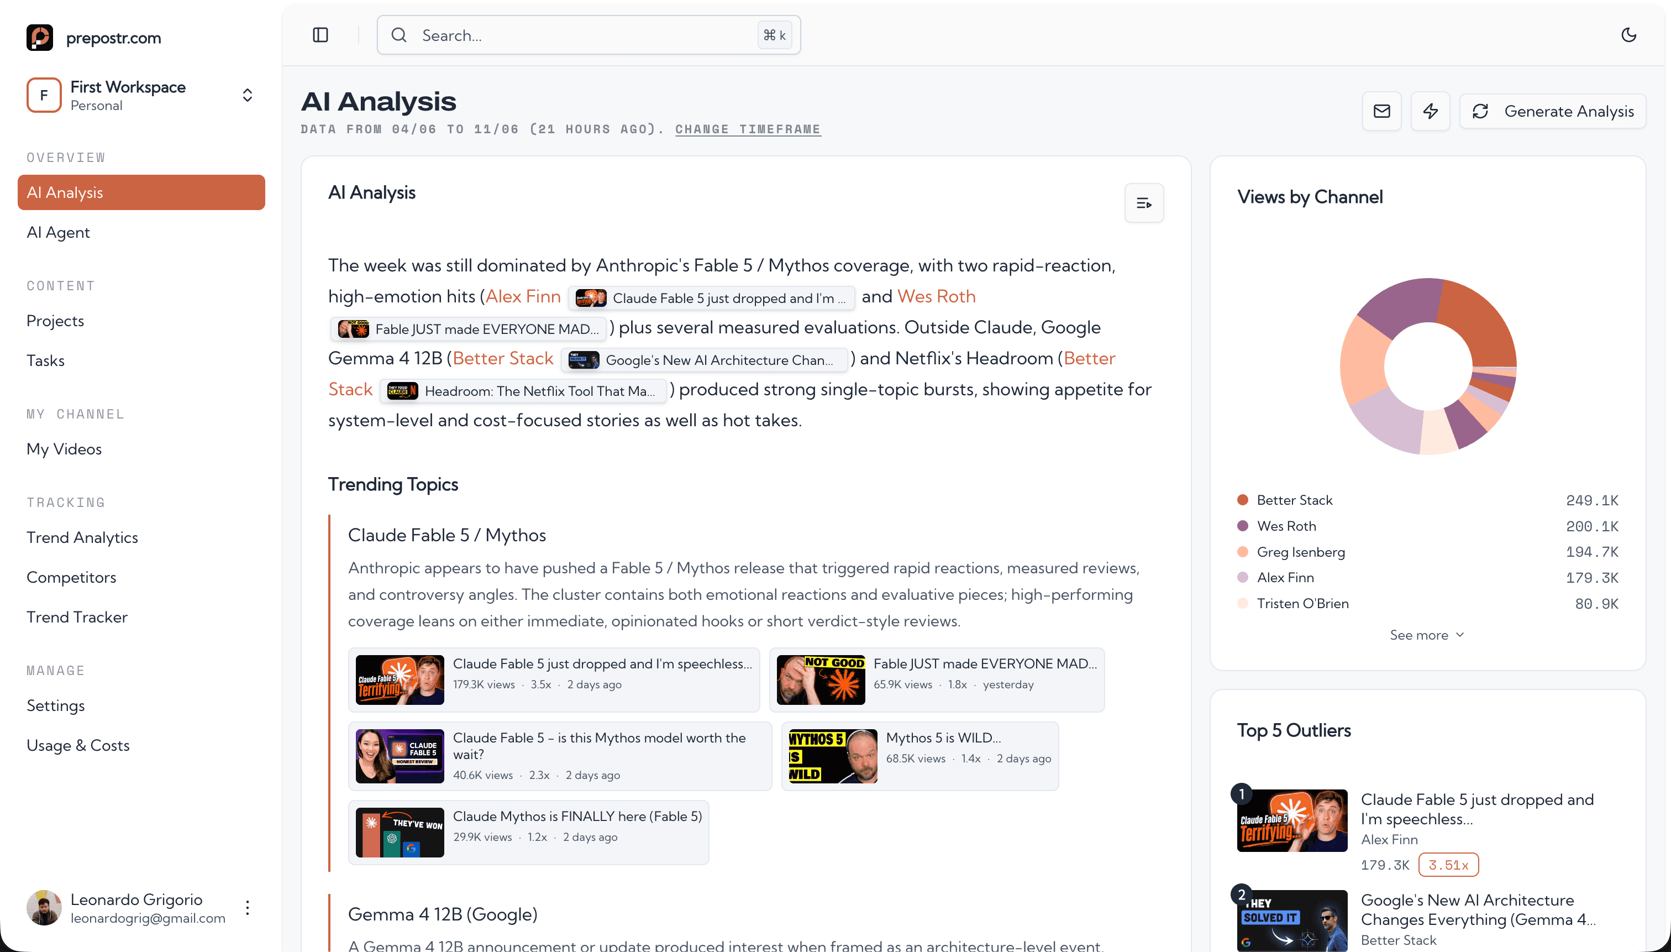Click Better Stack 249.1K views value

coord(1592,500)
